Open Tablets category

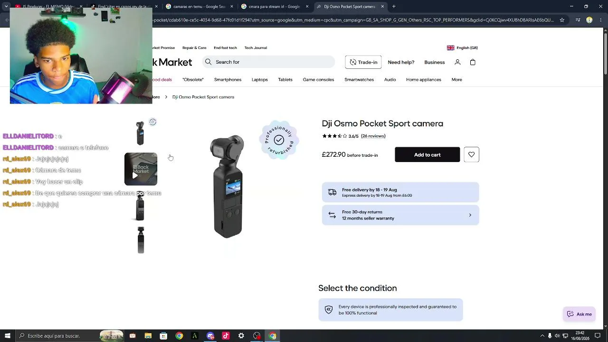pyautogui.click(x=285, y=80)
